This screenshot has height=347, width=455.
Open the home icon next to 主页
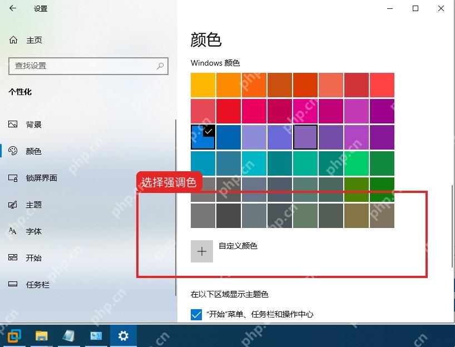[13, 39]
